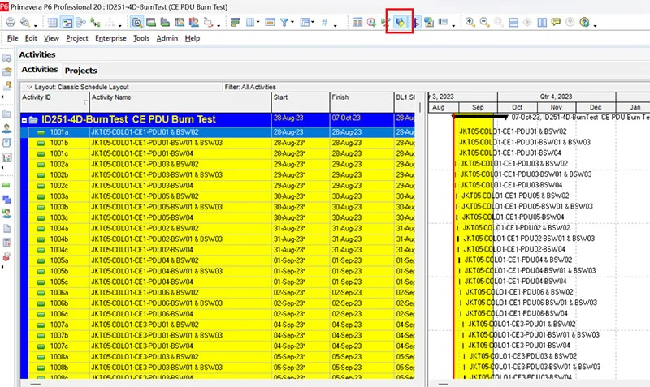Viewport: 650px width, 387px height.
Task: Open the Tracking chart icon in sidebar
Action: point(6,157)
